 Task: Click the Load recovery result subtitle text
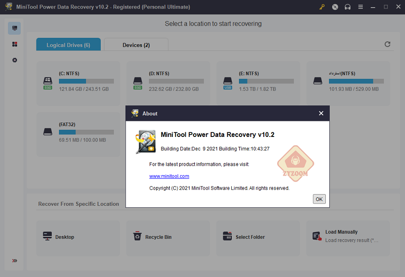point(351,240)
